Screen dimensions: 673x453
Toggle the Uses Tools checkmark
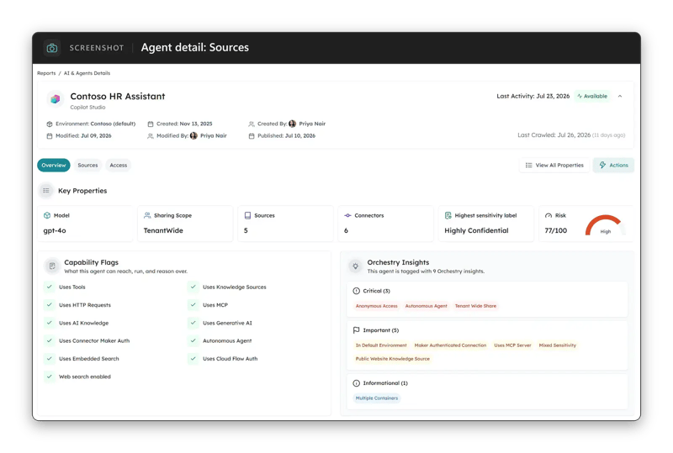pyautogui.click(x=50, y=287)
